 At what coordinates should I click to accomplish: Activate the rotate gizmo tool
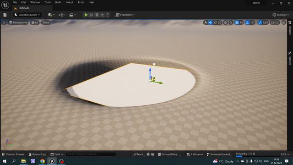tap(215, 22)
